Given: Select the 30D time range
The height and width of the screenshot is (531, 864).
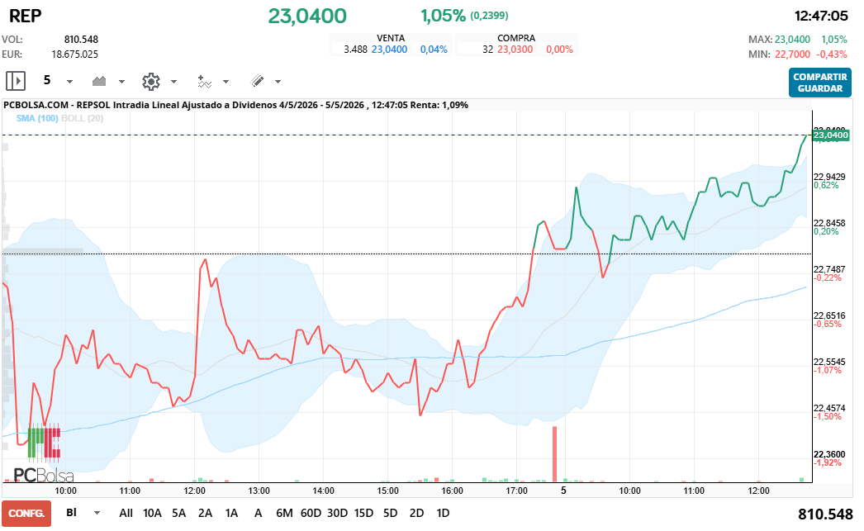Looking at the screenshot, I should pos(337,513).
